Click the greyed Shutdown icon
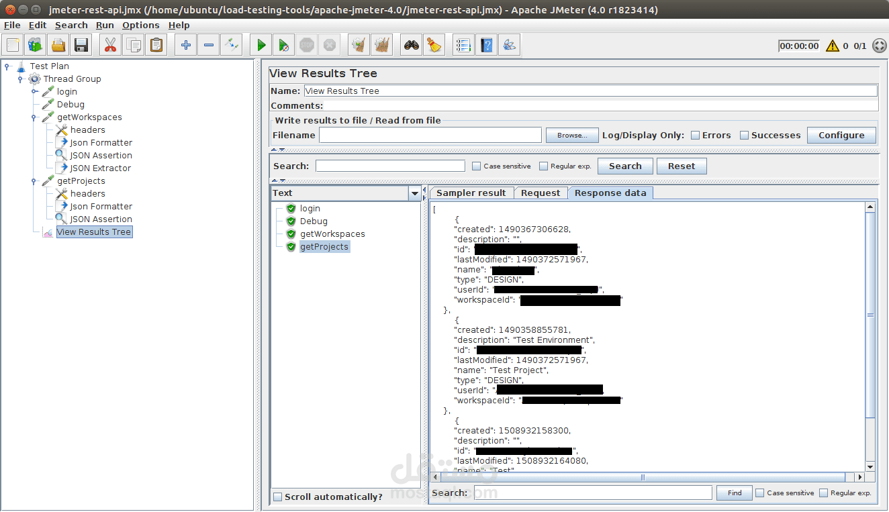889x512 pixels. pyautogui.click(x=330, y=45)
